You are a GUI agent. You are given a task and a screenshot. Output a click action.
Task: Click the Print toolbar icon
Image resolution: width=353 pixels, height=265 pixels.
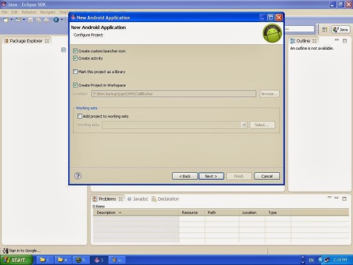point(47,20)
